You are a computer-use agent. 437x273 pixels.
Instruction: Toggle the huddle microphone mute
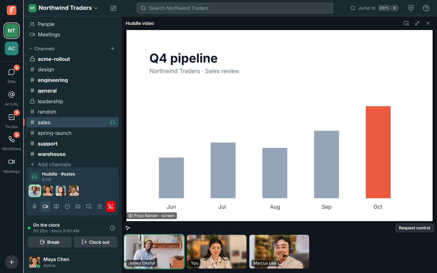click(34, 206)
